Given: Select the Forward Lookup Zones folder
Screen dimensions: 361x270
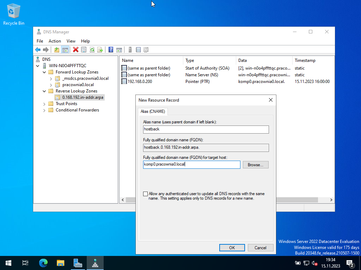Looking at the screenshot, I should [77, 72].
